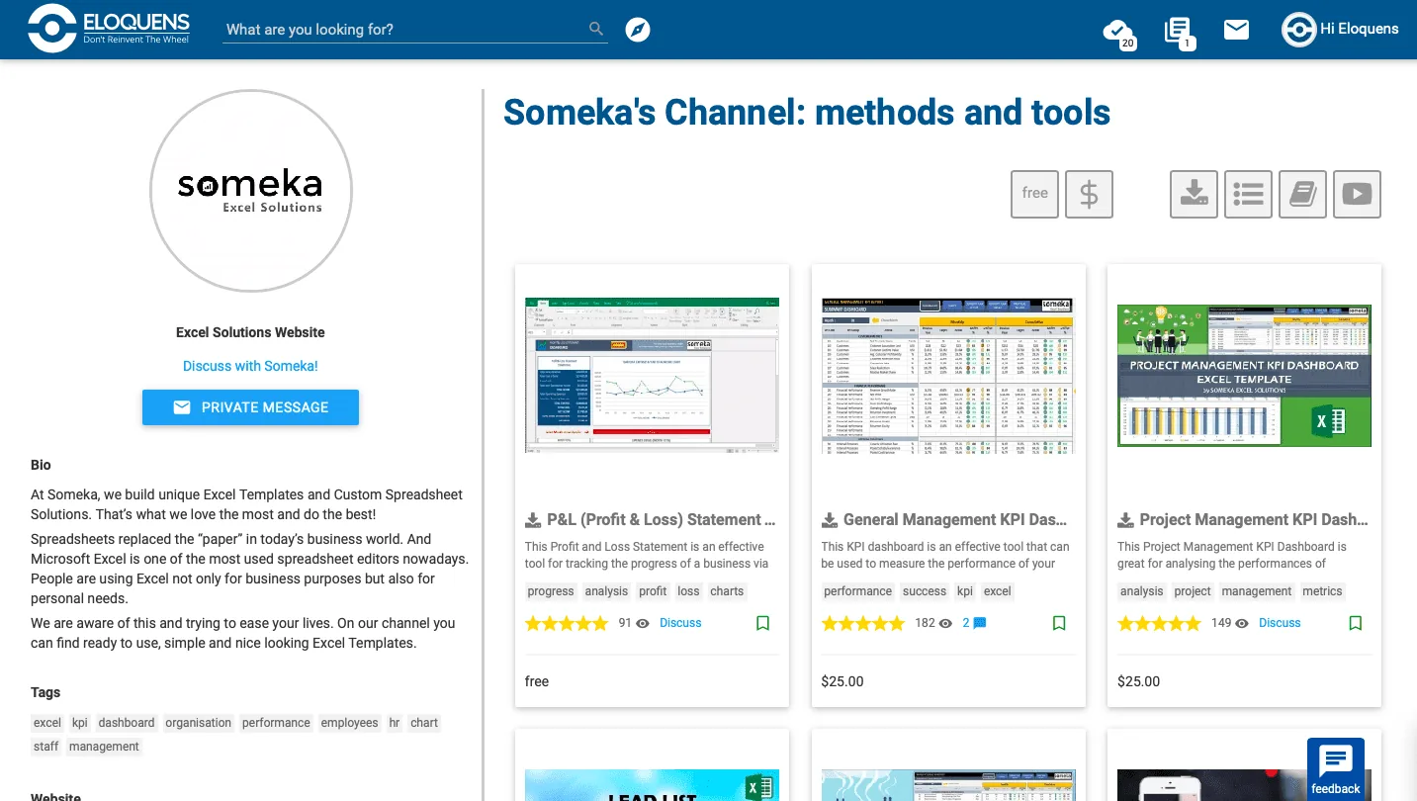
Task: Open the Project Management KPI Dashboard thumbnail
Action: point(1244,376)
